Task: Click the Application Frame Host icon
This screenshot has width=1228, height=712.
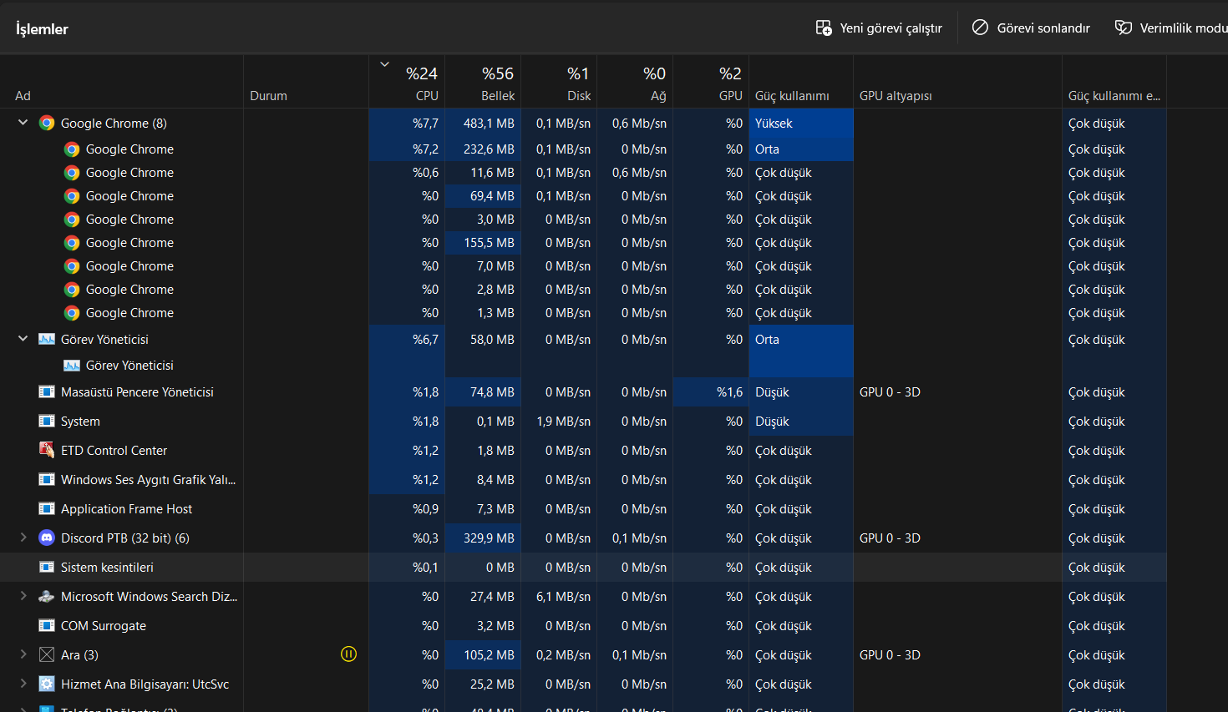Action: click(47, 509)
